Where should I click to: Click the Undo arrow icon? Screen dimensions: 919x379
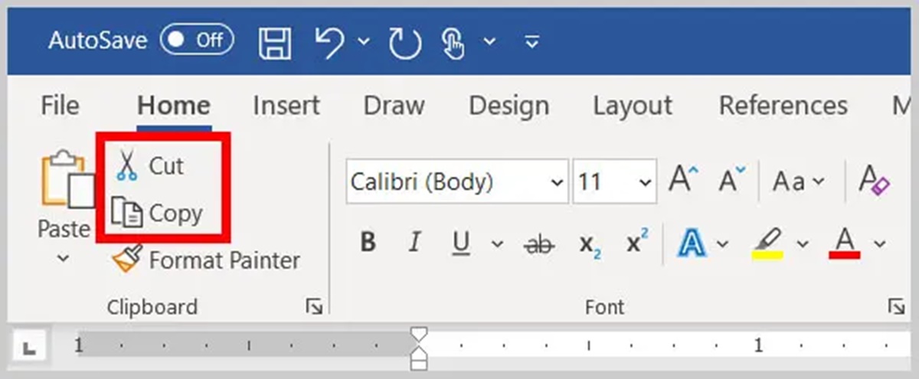pyautogui.click(x=330, y=42)
